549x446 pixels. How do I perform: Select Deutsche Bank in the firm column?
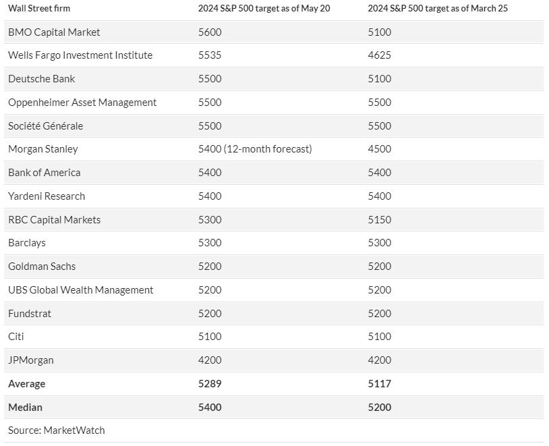point(42,79)
